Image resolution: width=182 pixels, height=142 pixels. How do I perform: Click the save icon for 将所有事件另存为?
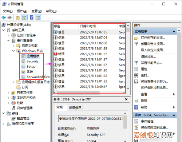tap(136, 82)
